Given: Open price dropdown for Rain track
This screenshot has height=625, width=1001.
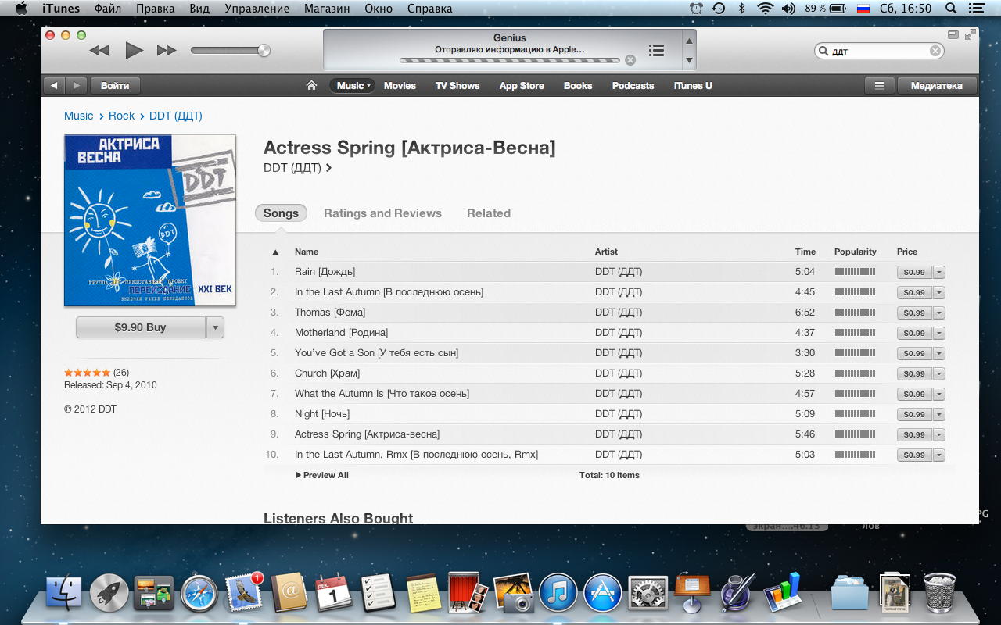Looking at the screenshot, I should [939, 272].
